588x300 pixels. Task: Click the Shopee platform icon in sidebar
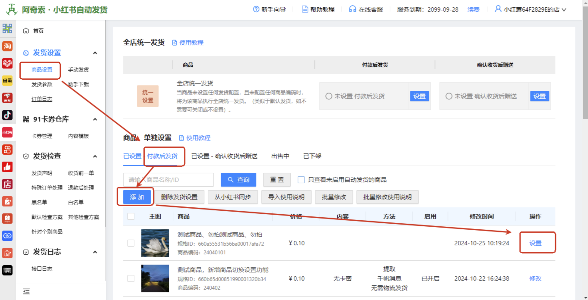coord(7,219)
